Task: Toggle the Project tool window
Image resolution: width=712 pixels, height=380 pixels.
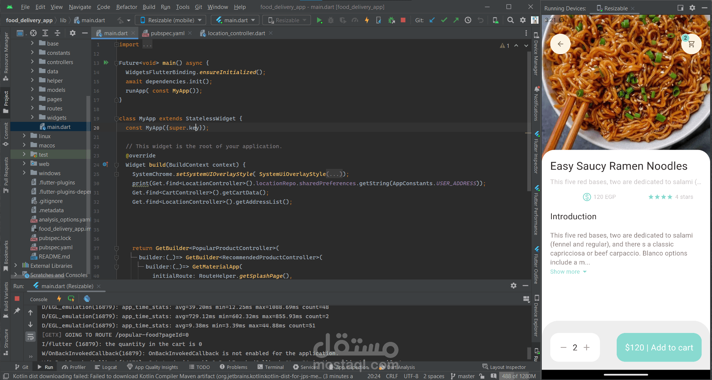Action: (6, 102)
